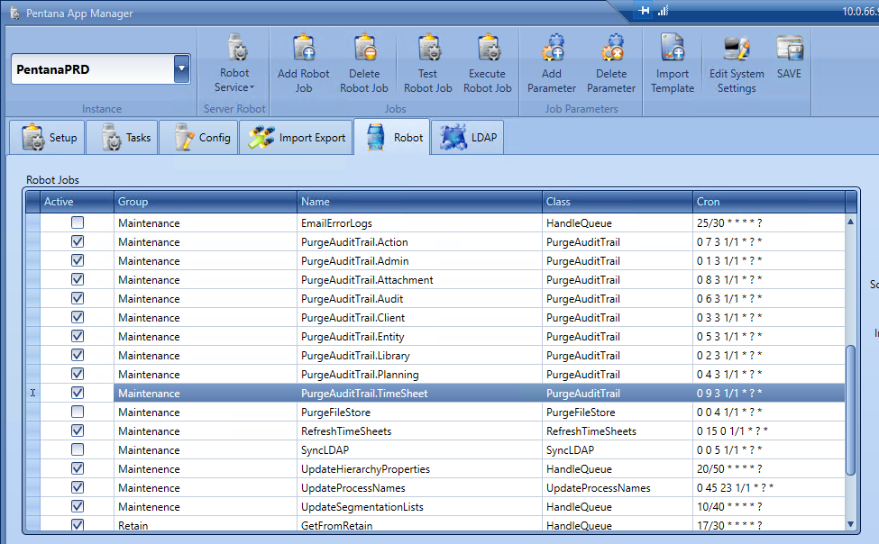Screen dimensions: 879x544
Task: Select the PurgeAuditTrail.Planning name cell
Action: point(420,375)
